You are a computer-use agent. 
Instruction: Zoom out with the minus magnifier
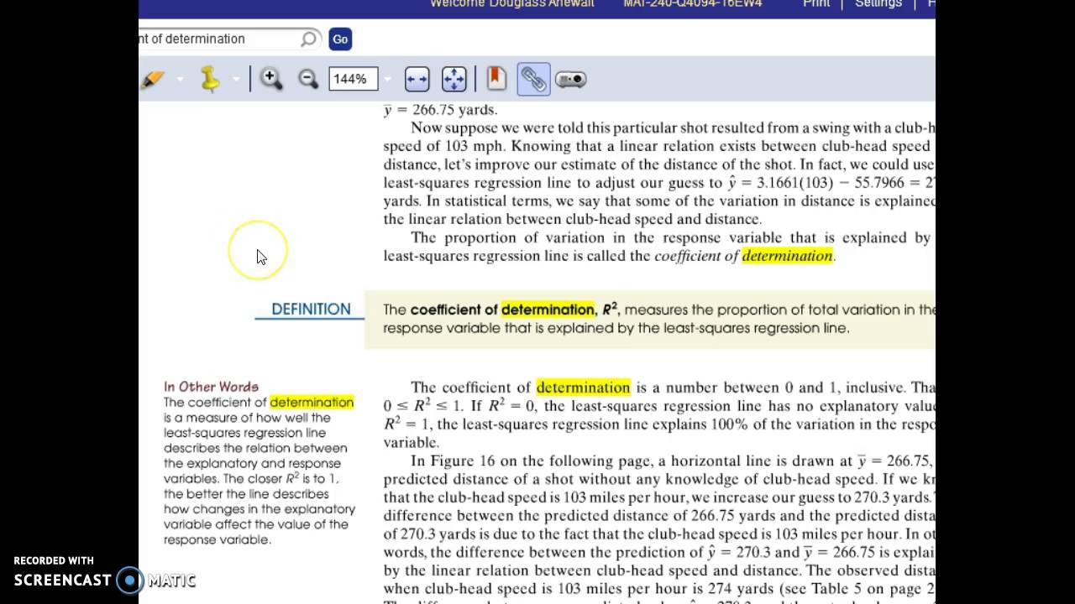(308, 79)
